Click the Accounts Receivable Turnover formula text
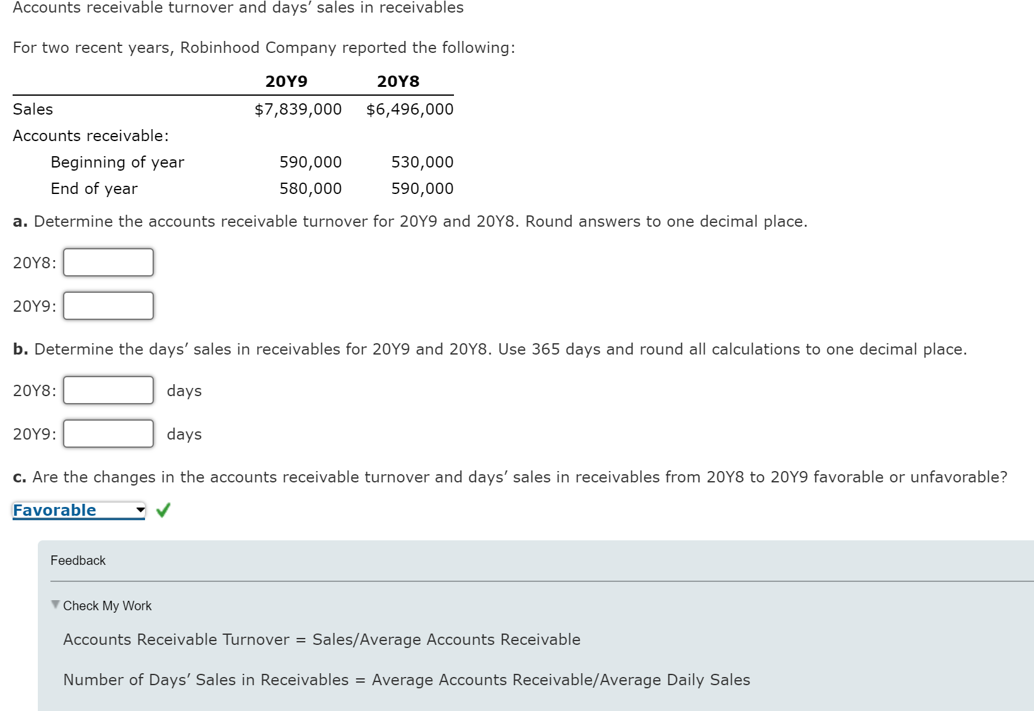The width and height of the screenshot is (1034, 711). tap(321, 639)
